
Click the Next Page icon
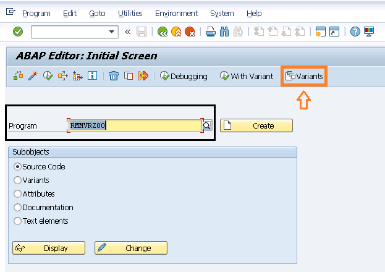tap(286, 32)
